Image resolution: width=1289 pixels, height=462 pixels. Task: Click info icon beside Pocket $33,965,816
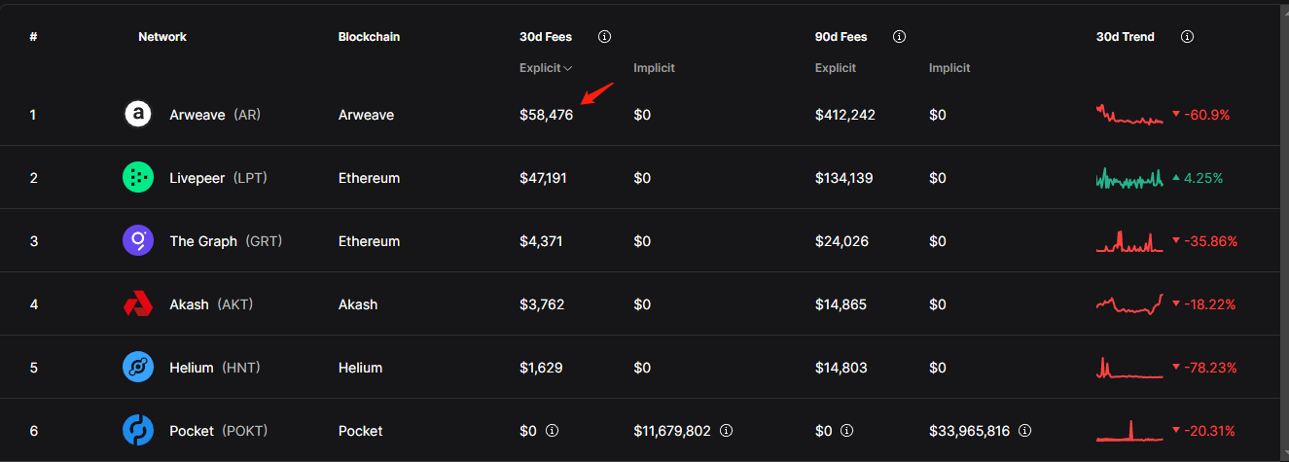pyautogui.click(x=1023, y=430)
